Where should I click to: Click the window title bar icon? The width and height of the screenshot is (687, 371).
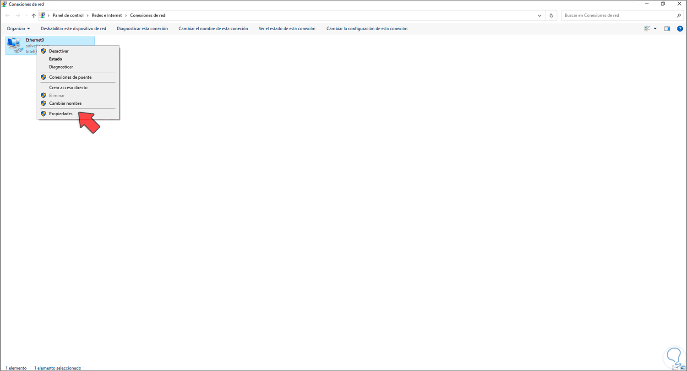(4, 4)
